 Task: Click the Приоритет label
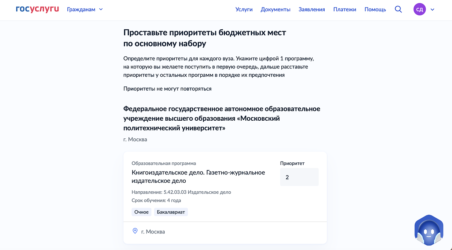point(292,163)
